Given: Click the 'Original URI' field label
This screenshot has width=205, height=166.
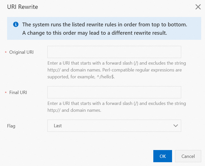Looking at the screenshot, I should click(x=21, y=52).
